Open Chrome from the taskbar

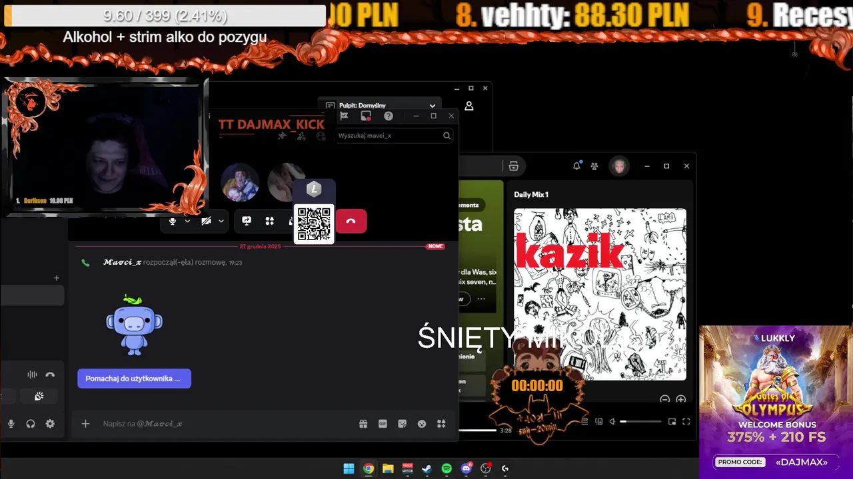(368, 468)
